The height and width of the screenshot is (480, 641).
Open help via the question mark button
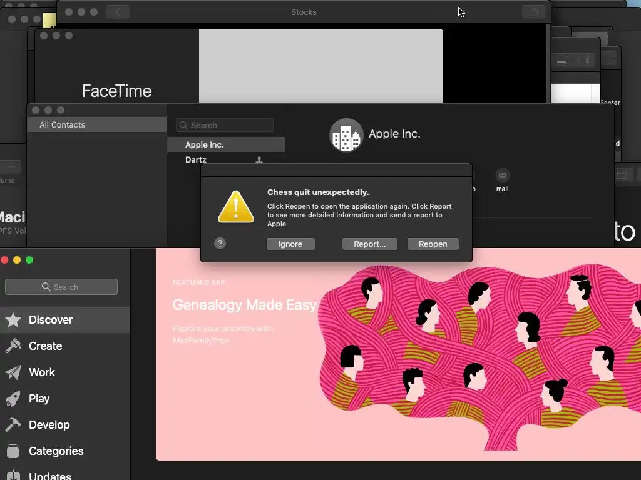click(220, 244)
